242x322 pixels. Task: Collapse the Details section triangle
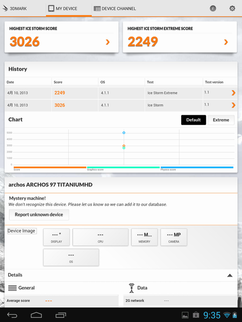click(230, 275)
